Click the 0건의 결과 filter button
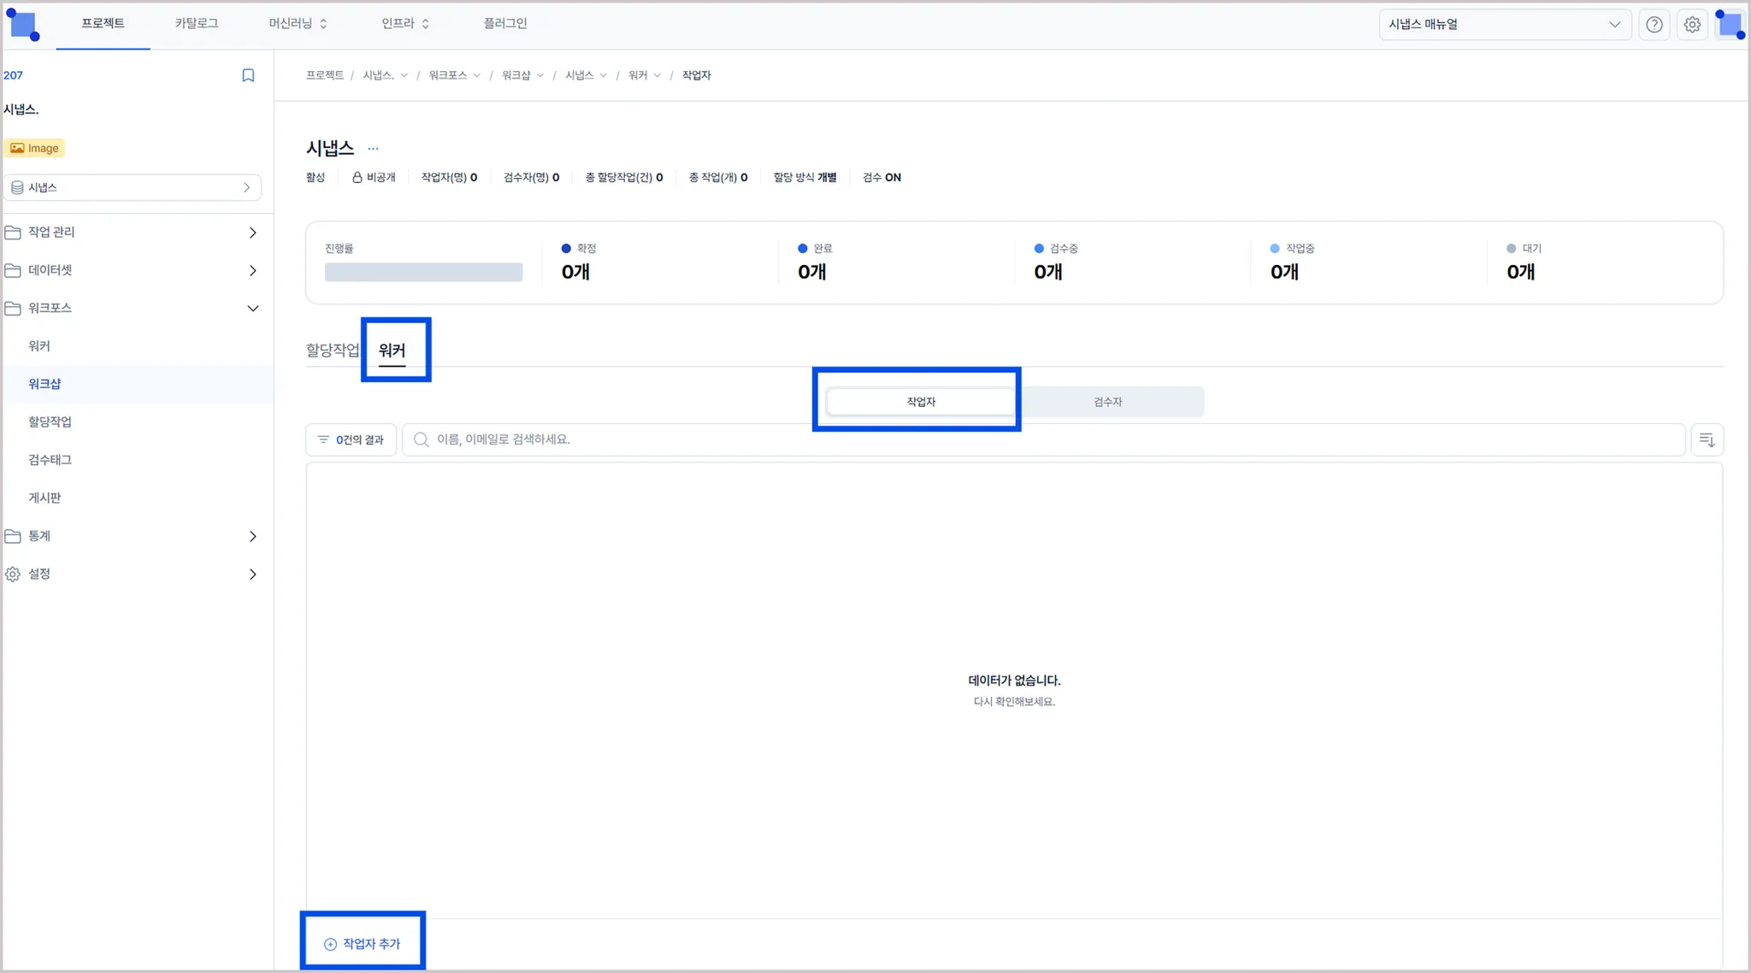 click(x=351, y=439)
